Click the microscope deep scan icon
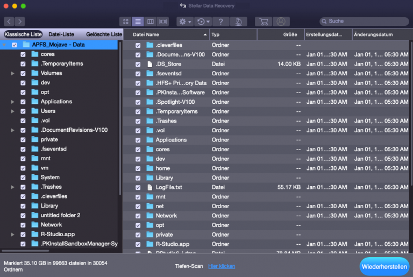 pyautogui.click(x=239, y=22)
